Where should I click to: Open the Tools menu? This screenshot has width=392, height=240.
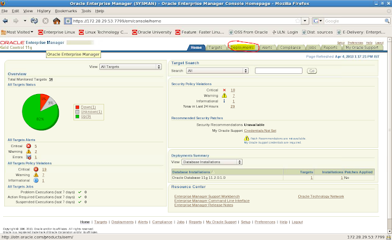click(x=86, y=11)
